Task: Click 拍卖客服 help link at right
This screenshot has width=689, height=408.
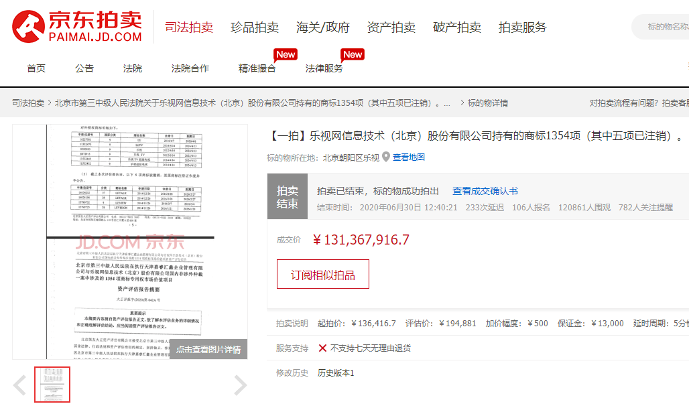Action: [676, 103]
